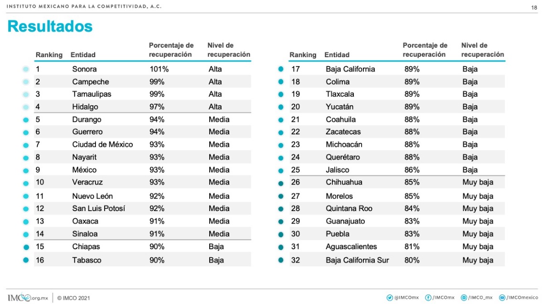Open the /IMCOmexico YouTube handle link
This screenshot has height=304, width=543.
522,298
